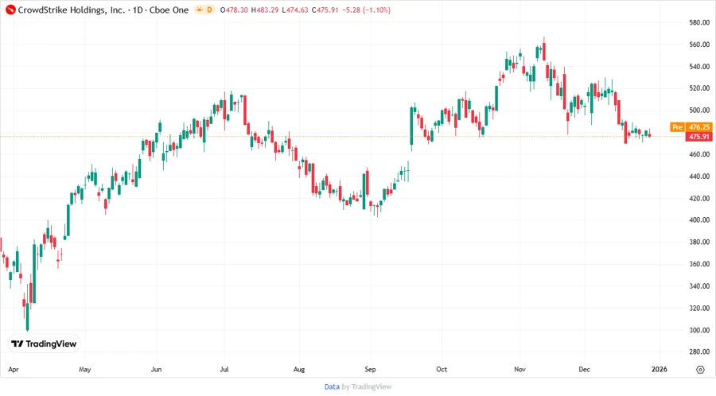Open the TradingView logo link
Screen dimensions: 716x396
(44, 344)
